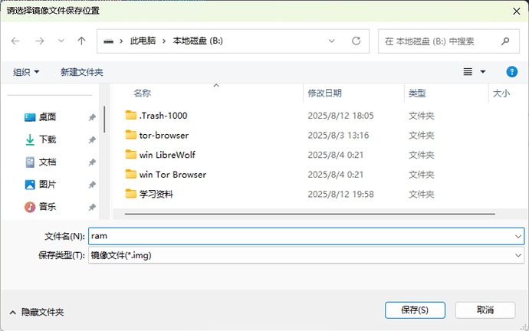This screenshot has width=529, height=331.
Task: Click the tor-browser folder icon
Action: tap(131, 135)
